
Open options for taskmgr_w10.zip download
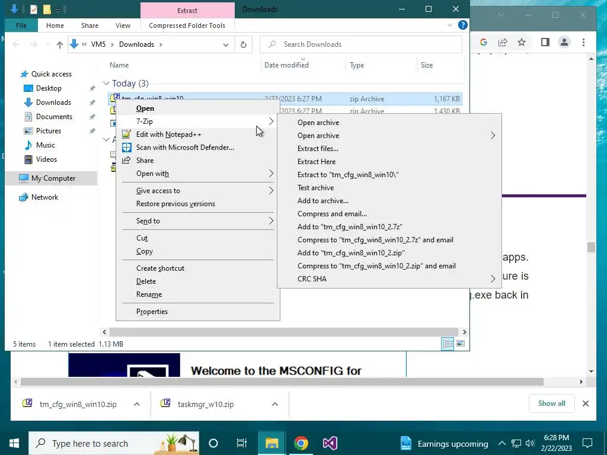pos(275,404)
